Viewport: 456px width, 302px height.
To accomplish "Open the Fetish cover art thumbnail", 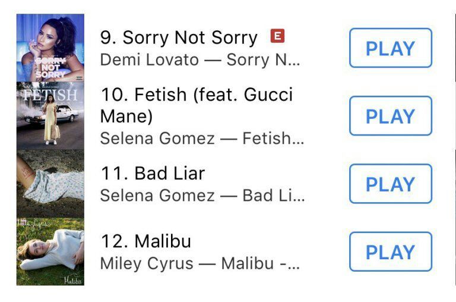I will click(50, 116).
